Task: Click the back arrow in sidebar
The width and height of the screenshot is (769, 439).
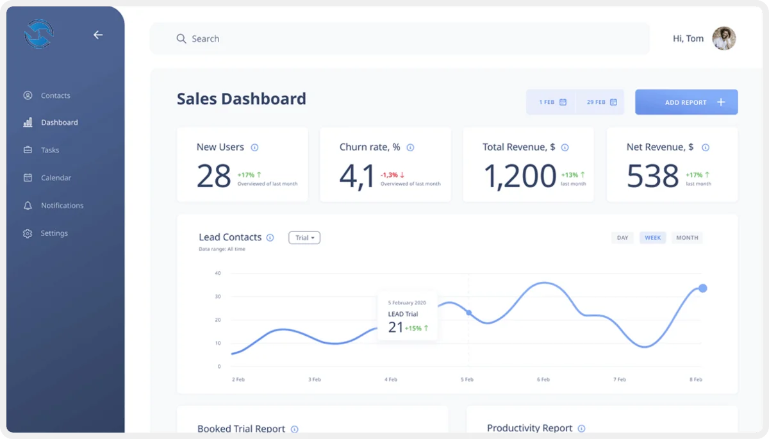Action: click(x=98, y=35)
